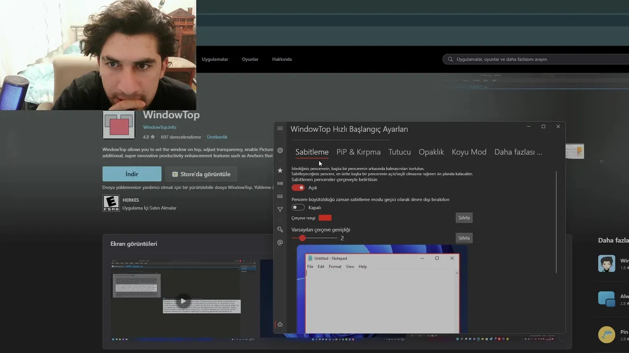Image resolution: width=629 pixels, height=353 pixels.
Task: Open the 'Daha fazlası ...' tab
Action: (518, 152)
